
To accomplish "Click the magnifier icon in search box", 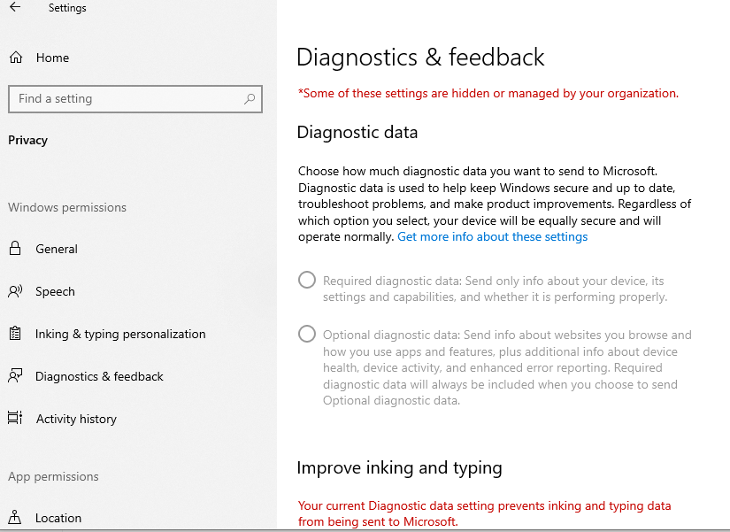I will [250, 99].
